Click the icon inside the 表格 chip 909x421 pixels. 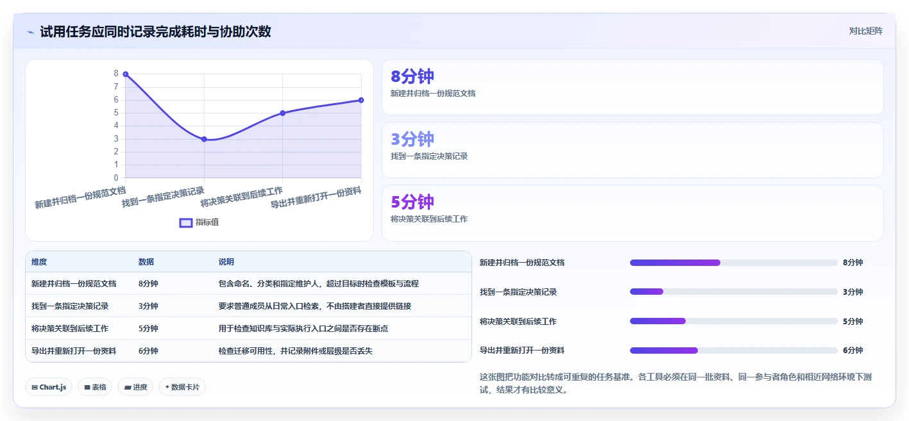point(87,388)
